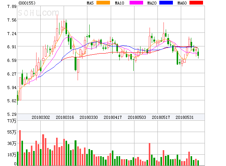Click the magenta MA10 legend swatch
The height and width of the screenshot is (166, 226).
136,3
